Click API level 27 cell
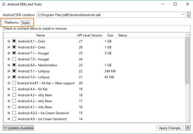The height and width of the screenshot is (134, 193). coord(81,41)
